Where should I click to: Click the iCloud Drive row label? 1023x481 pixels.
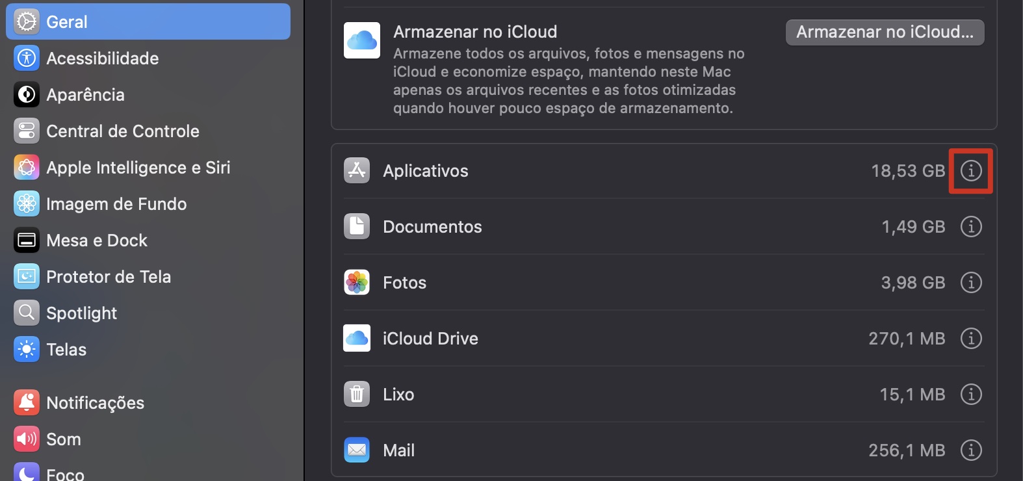[x=430, y=339]
